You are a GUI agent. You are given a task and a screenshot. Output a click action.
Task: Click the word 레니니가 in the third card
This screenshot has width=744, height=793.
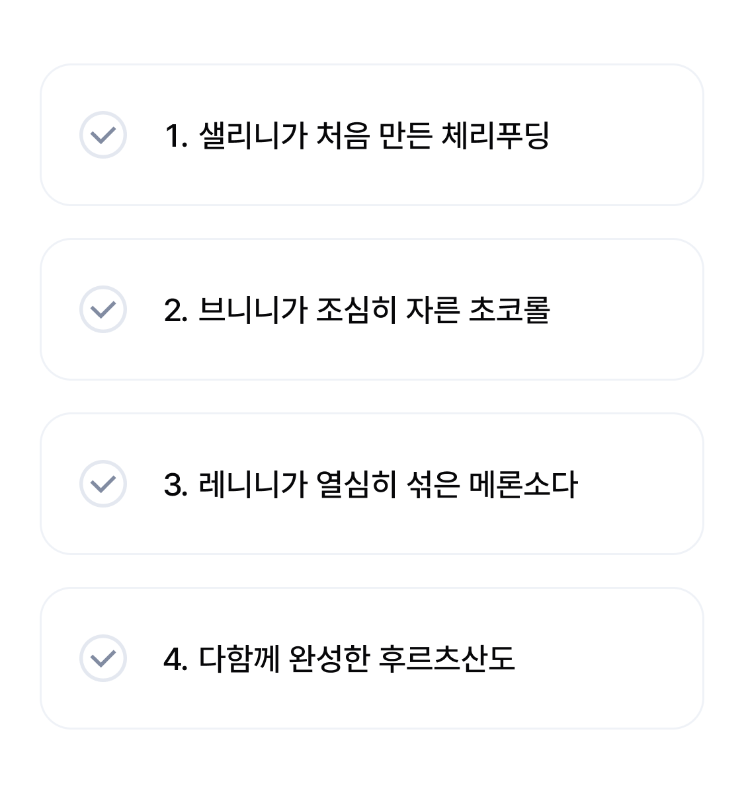253,484
